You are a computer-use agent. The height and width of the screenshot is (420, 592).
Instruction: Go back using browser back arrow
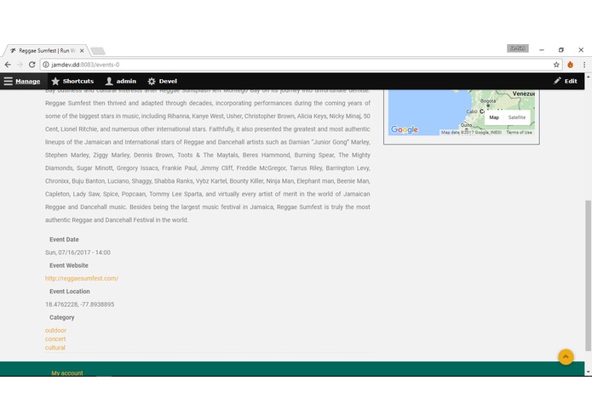(8, 65)
